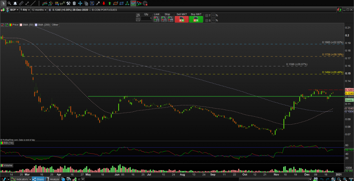Select the ruler measurement tool
This screenshot has height=181, width=354.
21,3
